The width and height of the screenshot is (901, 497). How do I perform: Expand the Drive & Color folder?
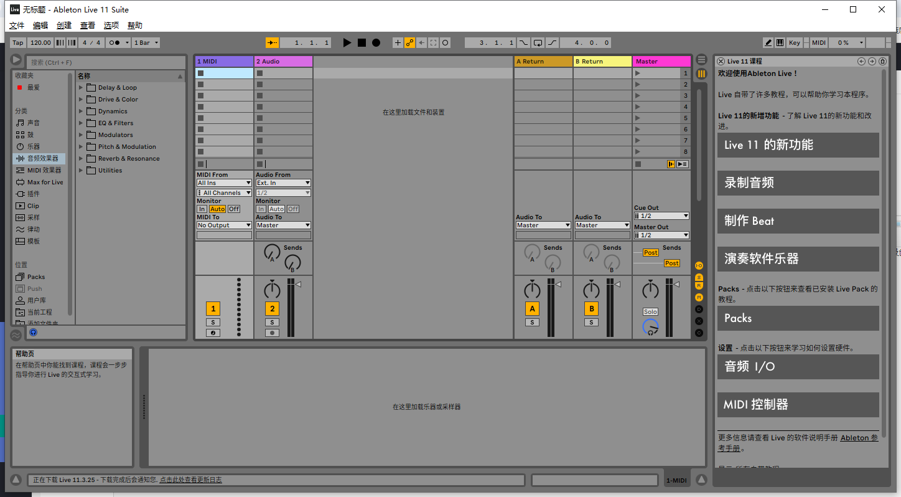click(x=81, y=100)
